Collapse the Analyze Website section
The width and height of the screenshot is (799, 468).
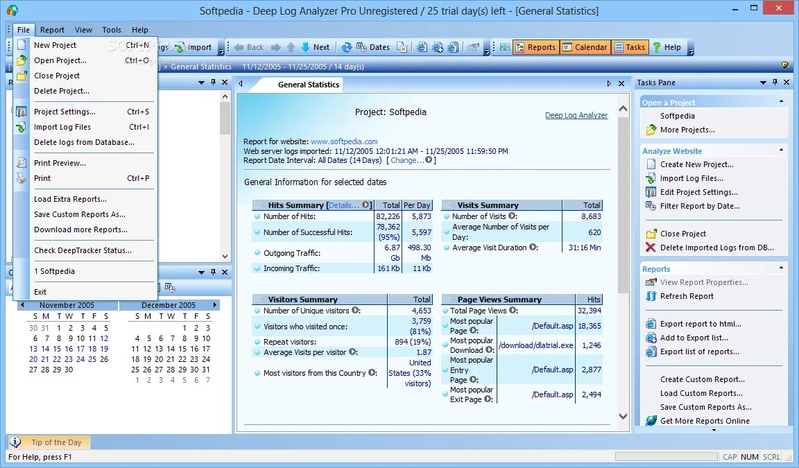tap(781, 150)
